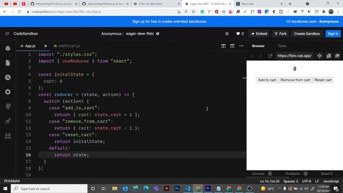
Task: Open preview in new window icon
Action: click(337, 56)
